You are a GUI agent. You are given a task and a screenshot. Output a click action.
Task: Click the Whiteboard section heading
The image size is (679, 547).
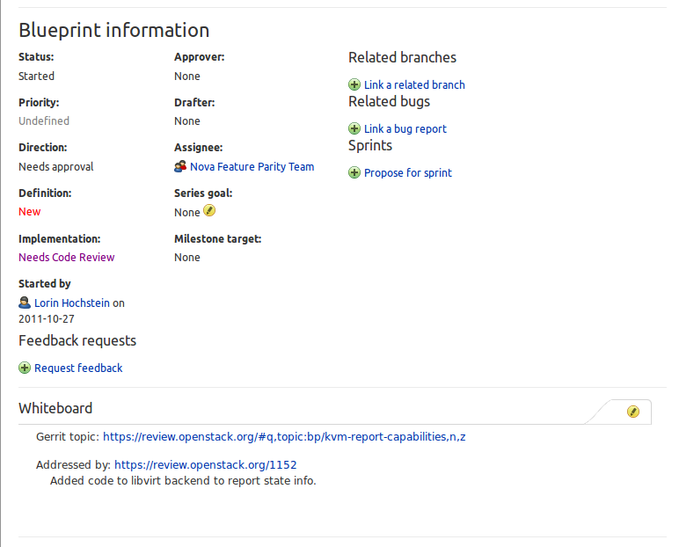pyautogui.click(x=55, y=409)
